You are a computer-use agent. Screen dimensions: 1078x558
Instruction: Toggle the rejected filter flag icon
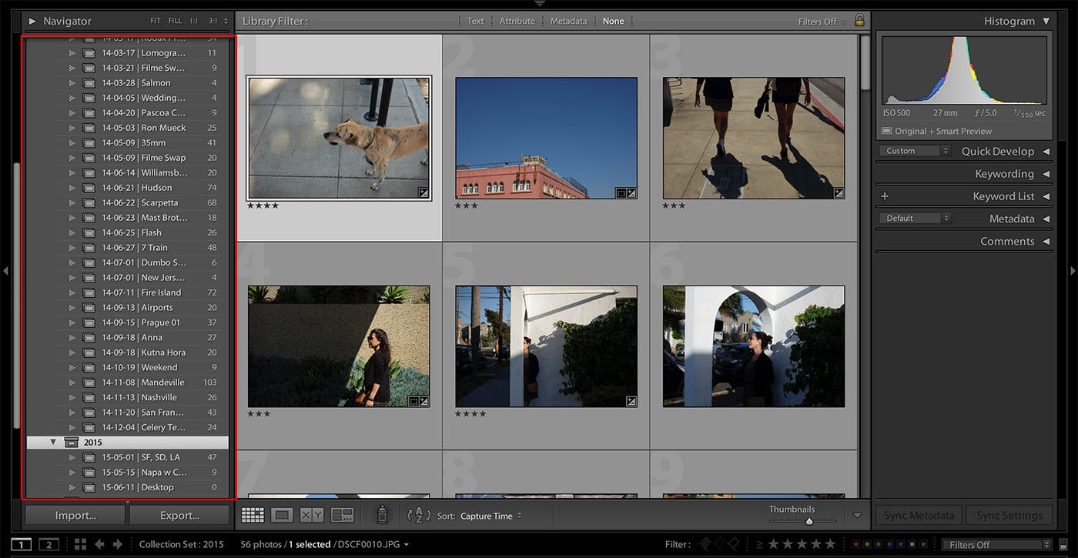732,544
